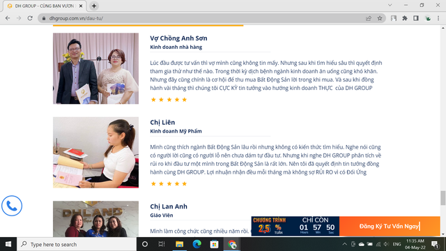446x251 pixels.
Task: Share this page from address bar
Action: (x=369, y=18)
